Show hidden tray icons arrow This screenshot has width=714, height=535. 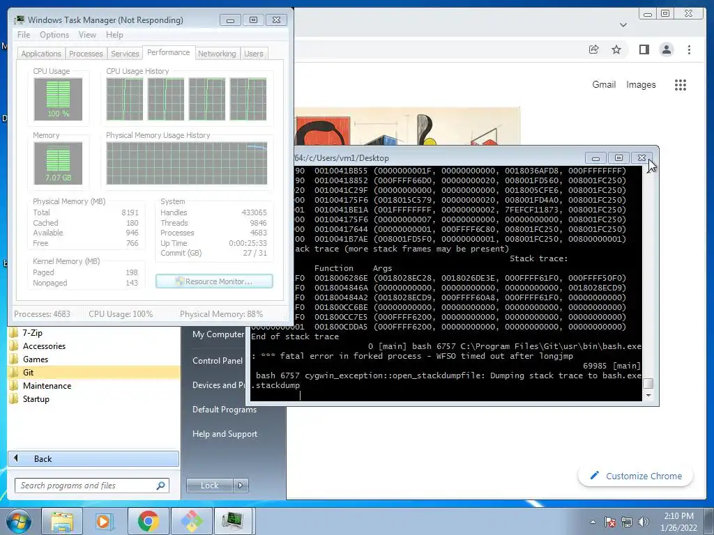[593, 522]
